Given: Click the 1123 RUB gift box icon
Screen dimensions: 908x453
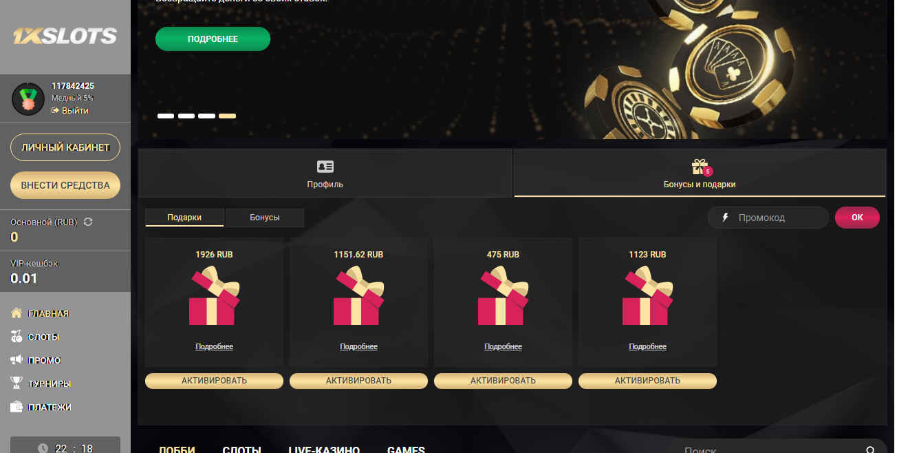Looking at the screenshot, I should (x=647, y=296).
